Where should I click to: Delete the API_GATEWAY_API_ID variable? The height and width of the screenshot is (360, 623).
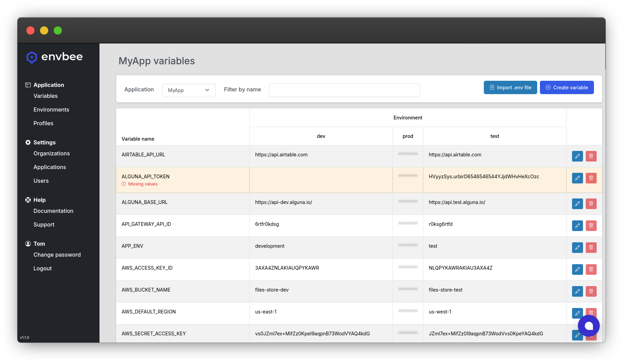coord(591,226)
